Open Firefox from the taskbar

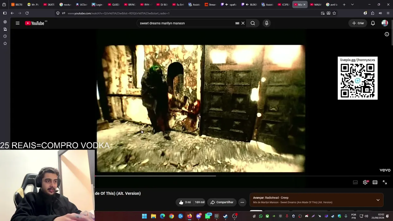click(x=189, y=216)
